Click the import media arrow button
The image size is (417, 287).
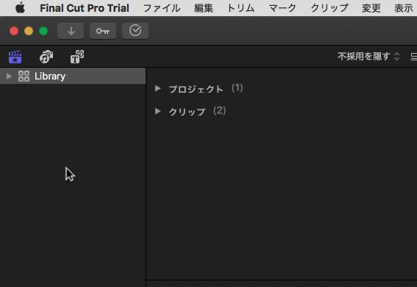pyautogui.click(x=71, y=31)
